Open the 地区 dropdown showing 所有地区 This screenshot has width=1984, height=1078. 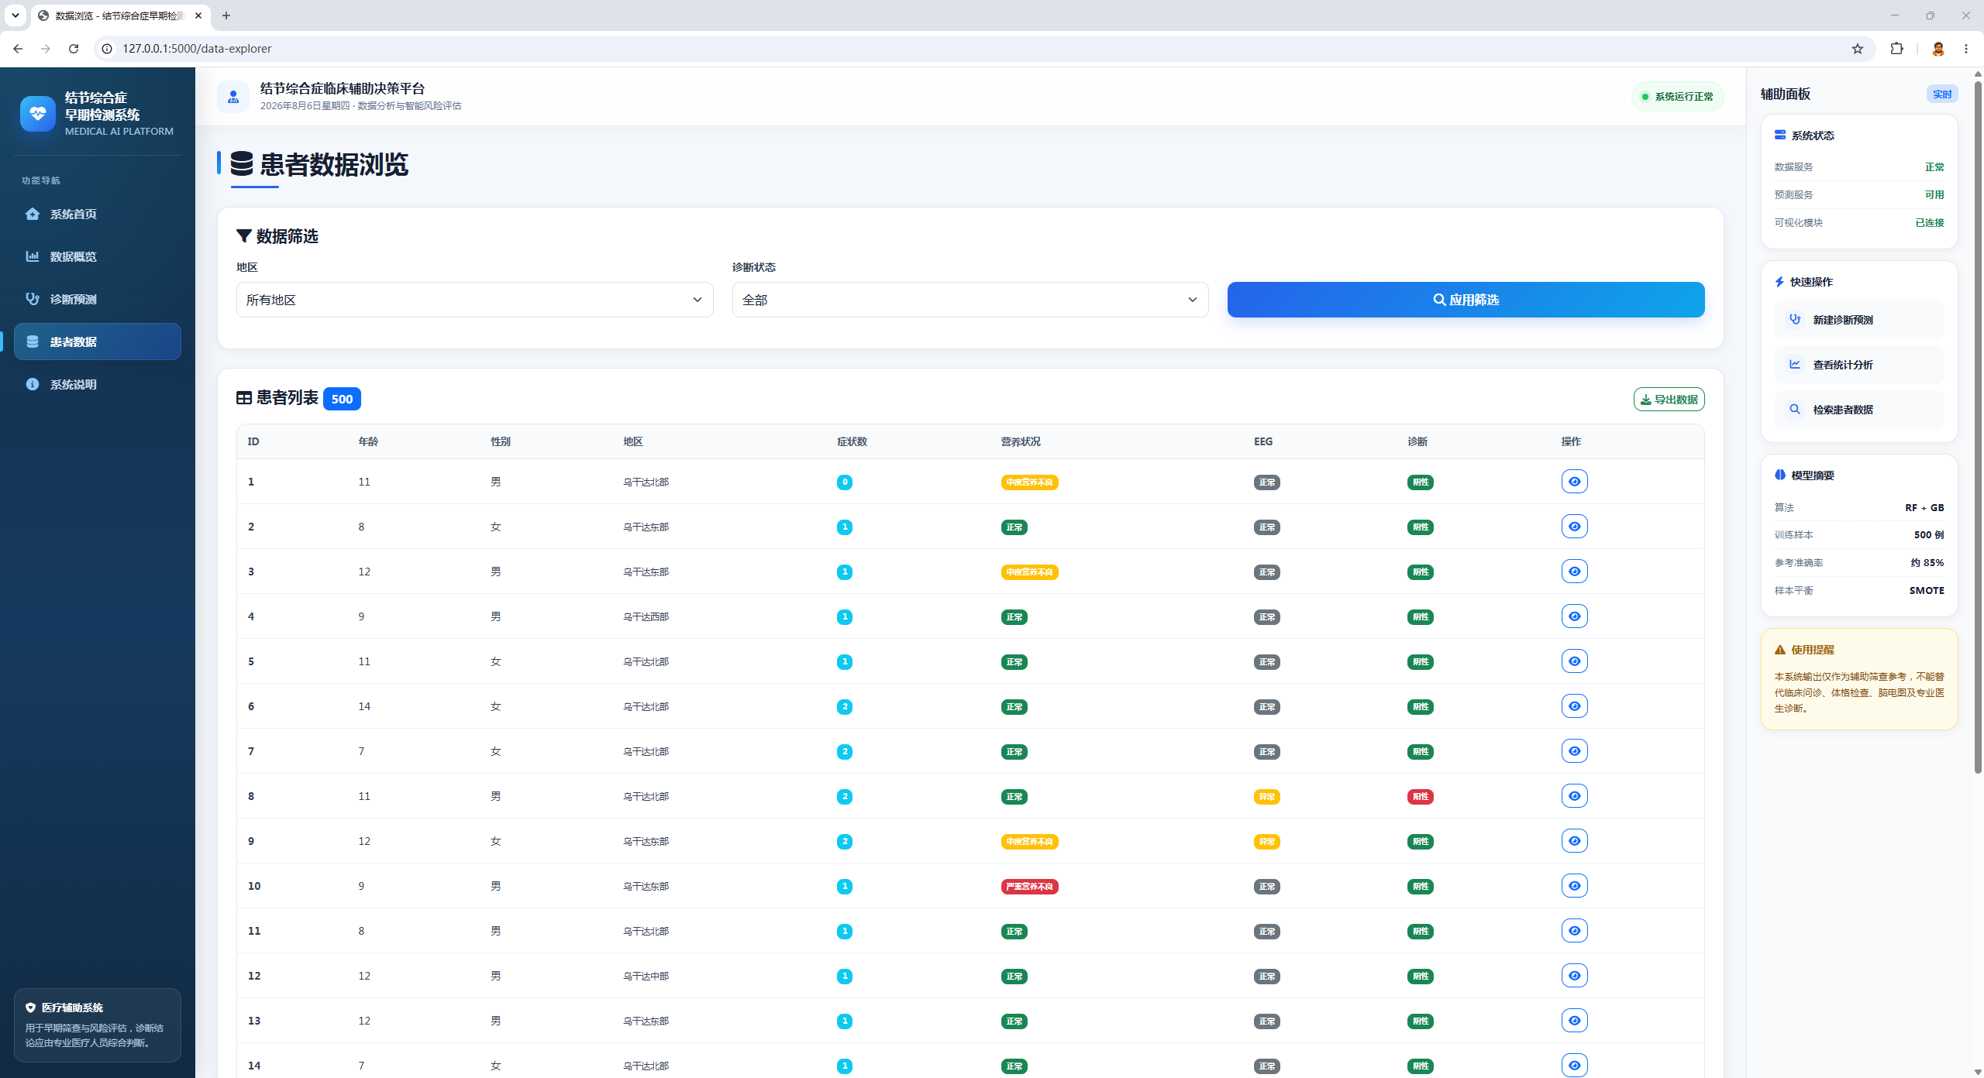[474, 300]
